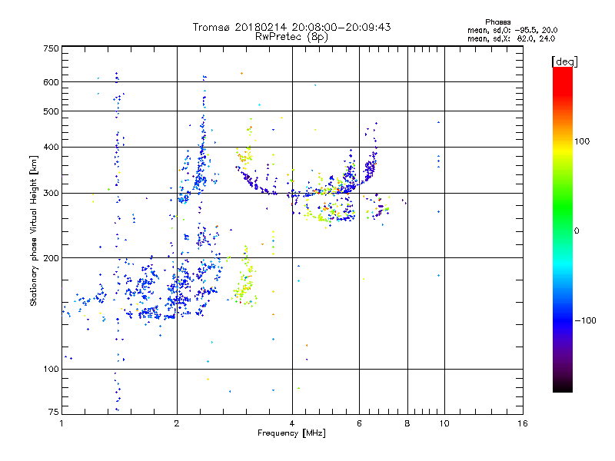Screen dimensions: 615x461
Task: Click the 'mean, sd,O: -95.5, 20.0' statistic
Action: (512, 30)
